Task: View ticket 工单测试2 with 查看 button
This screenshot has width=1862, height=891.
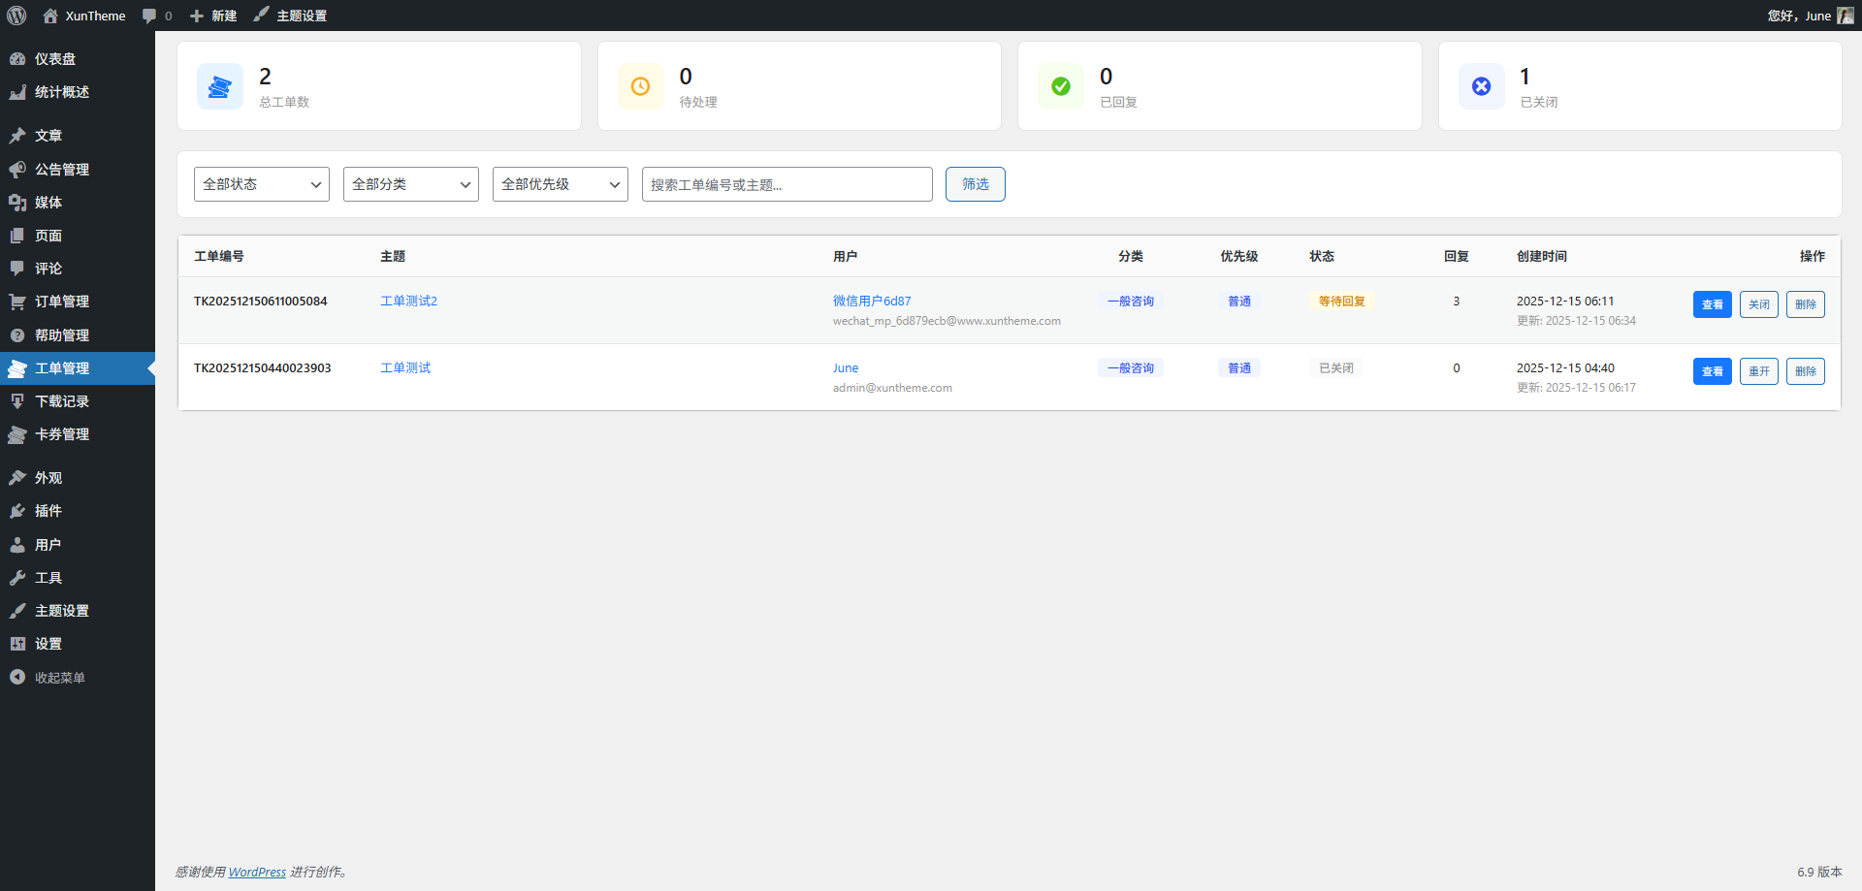Action: point(1712,304)
